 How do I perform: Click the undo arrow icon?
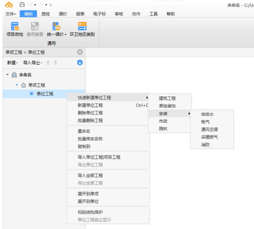pos(30,5)
